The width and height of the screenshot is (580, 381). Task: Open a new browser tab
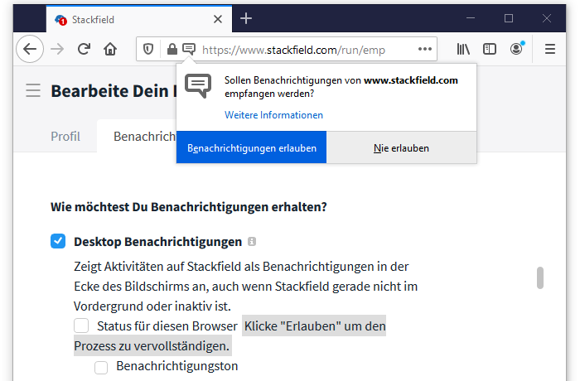click(x=246, y=18)
